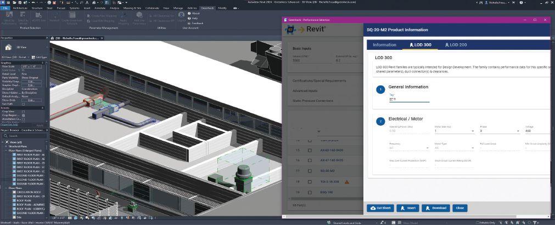Click the user Logout icon in ribbon
555x225 pixels.
(182, 17)
